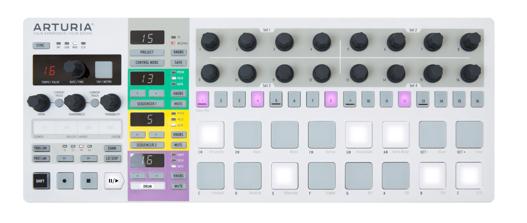The image size is (527, 223).
Task: Click the PROJECT button
Action: coord(147,52)
